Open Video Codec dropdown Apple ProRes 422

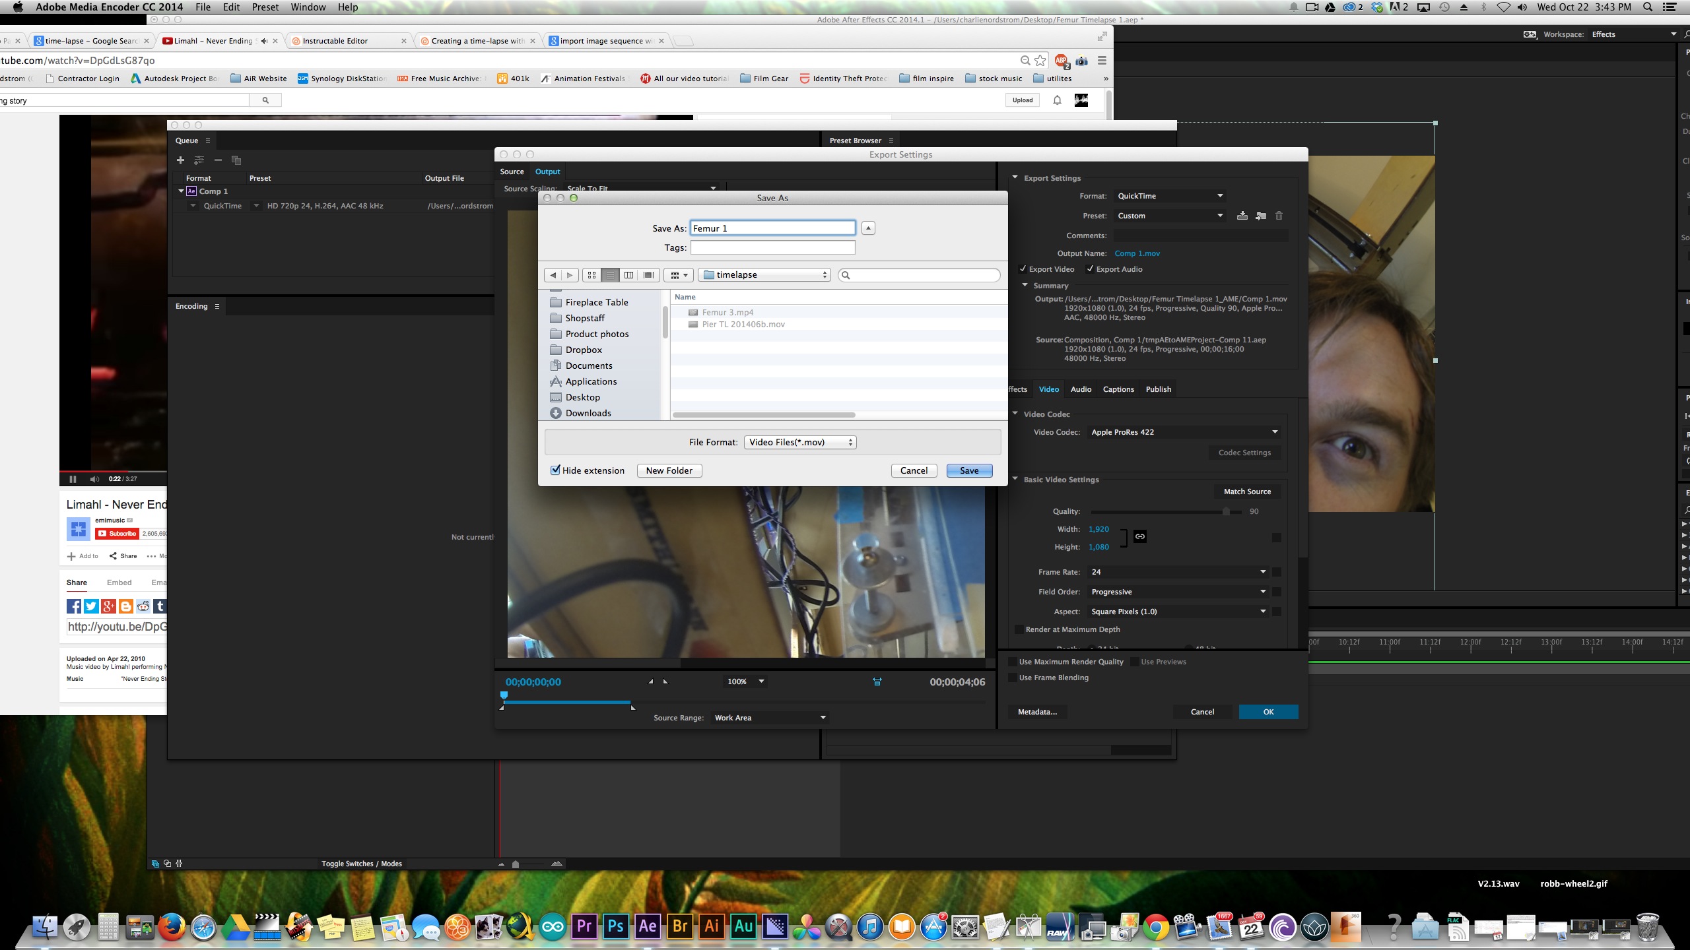tap(1184, 432)
